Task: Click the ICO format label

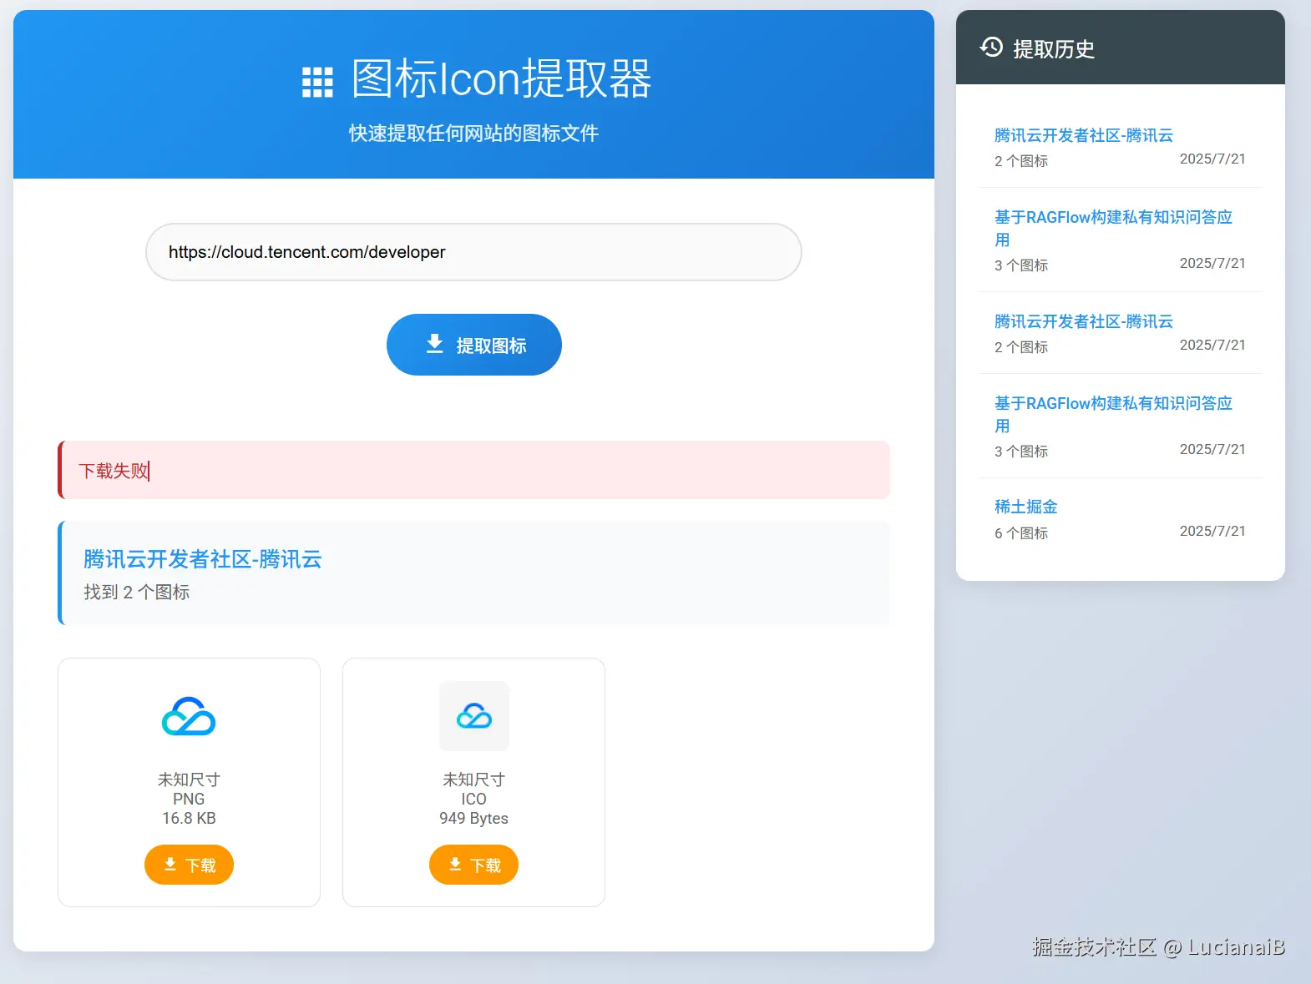Action: (x=473, y=799)
